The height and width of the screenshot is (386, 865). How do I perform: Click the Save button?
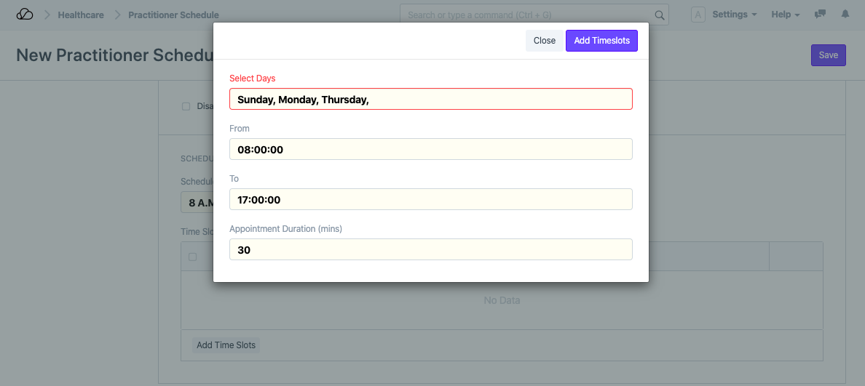[828, 55]
